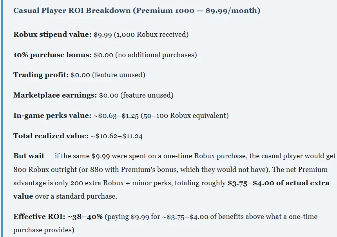Click "(feature unused)" beside Trading profit

pyautogui.click(x=118, y=75)
